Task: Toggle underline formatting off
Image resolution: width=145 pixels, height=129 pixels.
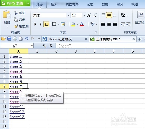Action: pos(46,24)
